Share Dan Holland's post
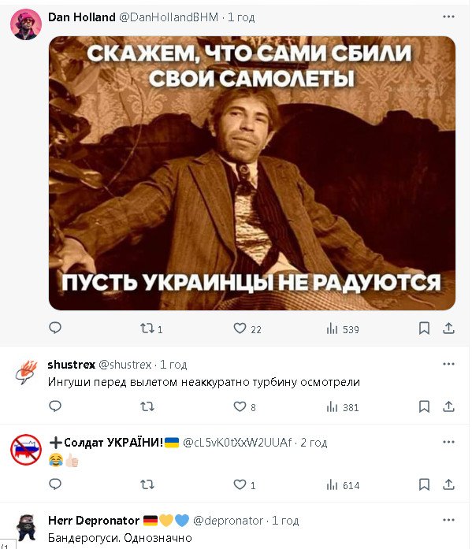472x549 pixels. pyautogui.click(x=448, y=328)
